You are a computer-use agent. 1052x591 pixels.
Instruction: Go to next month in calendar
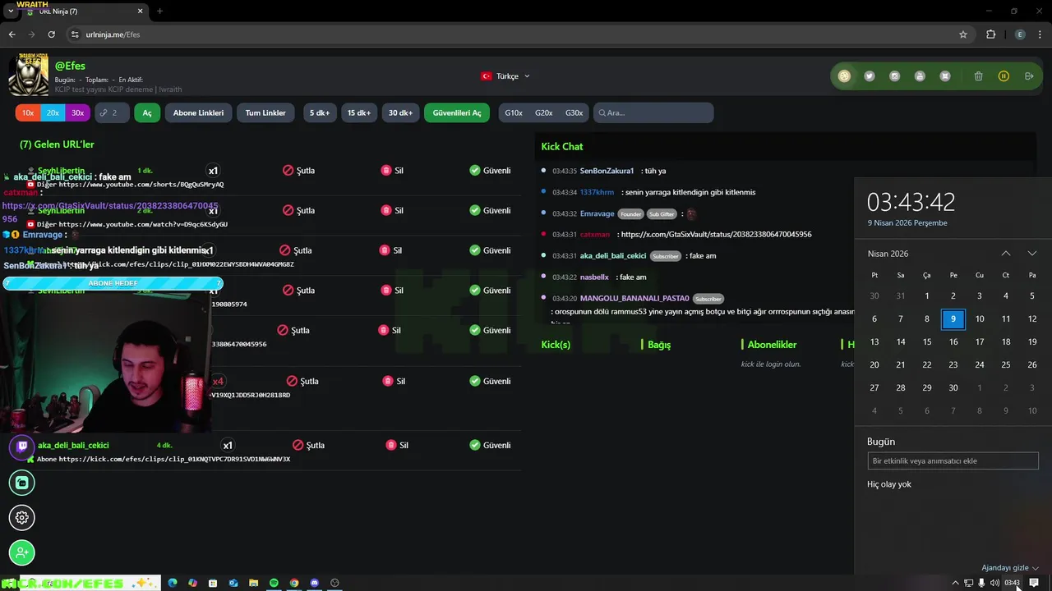pyautogui.click(x=1032, y=254)
